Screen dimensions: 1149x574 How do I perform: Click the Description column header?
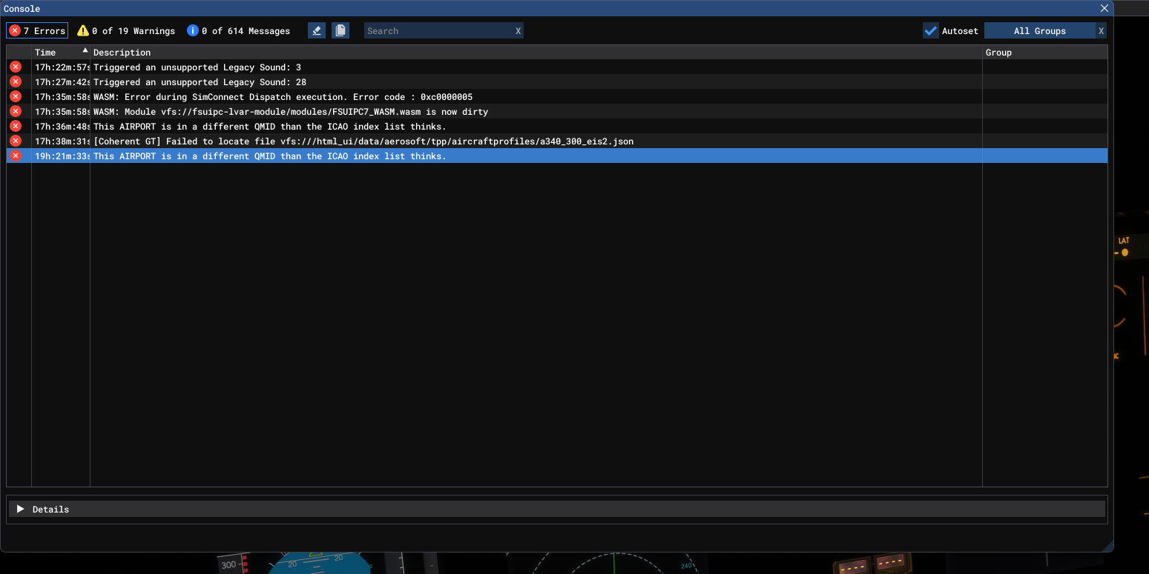point(122,52)
